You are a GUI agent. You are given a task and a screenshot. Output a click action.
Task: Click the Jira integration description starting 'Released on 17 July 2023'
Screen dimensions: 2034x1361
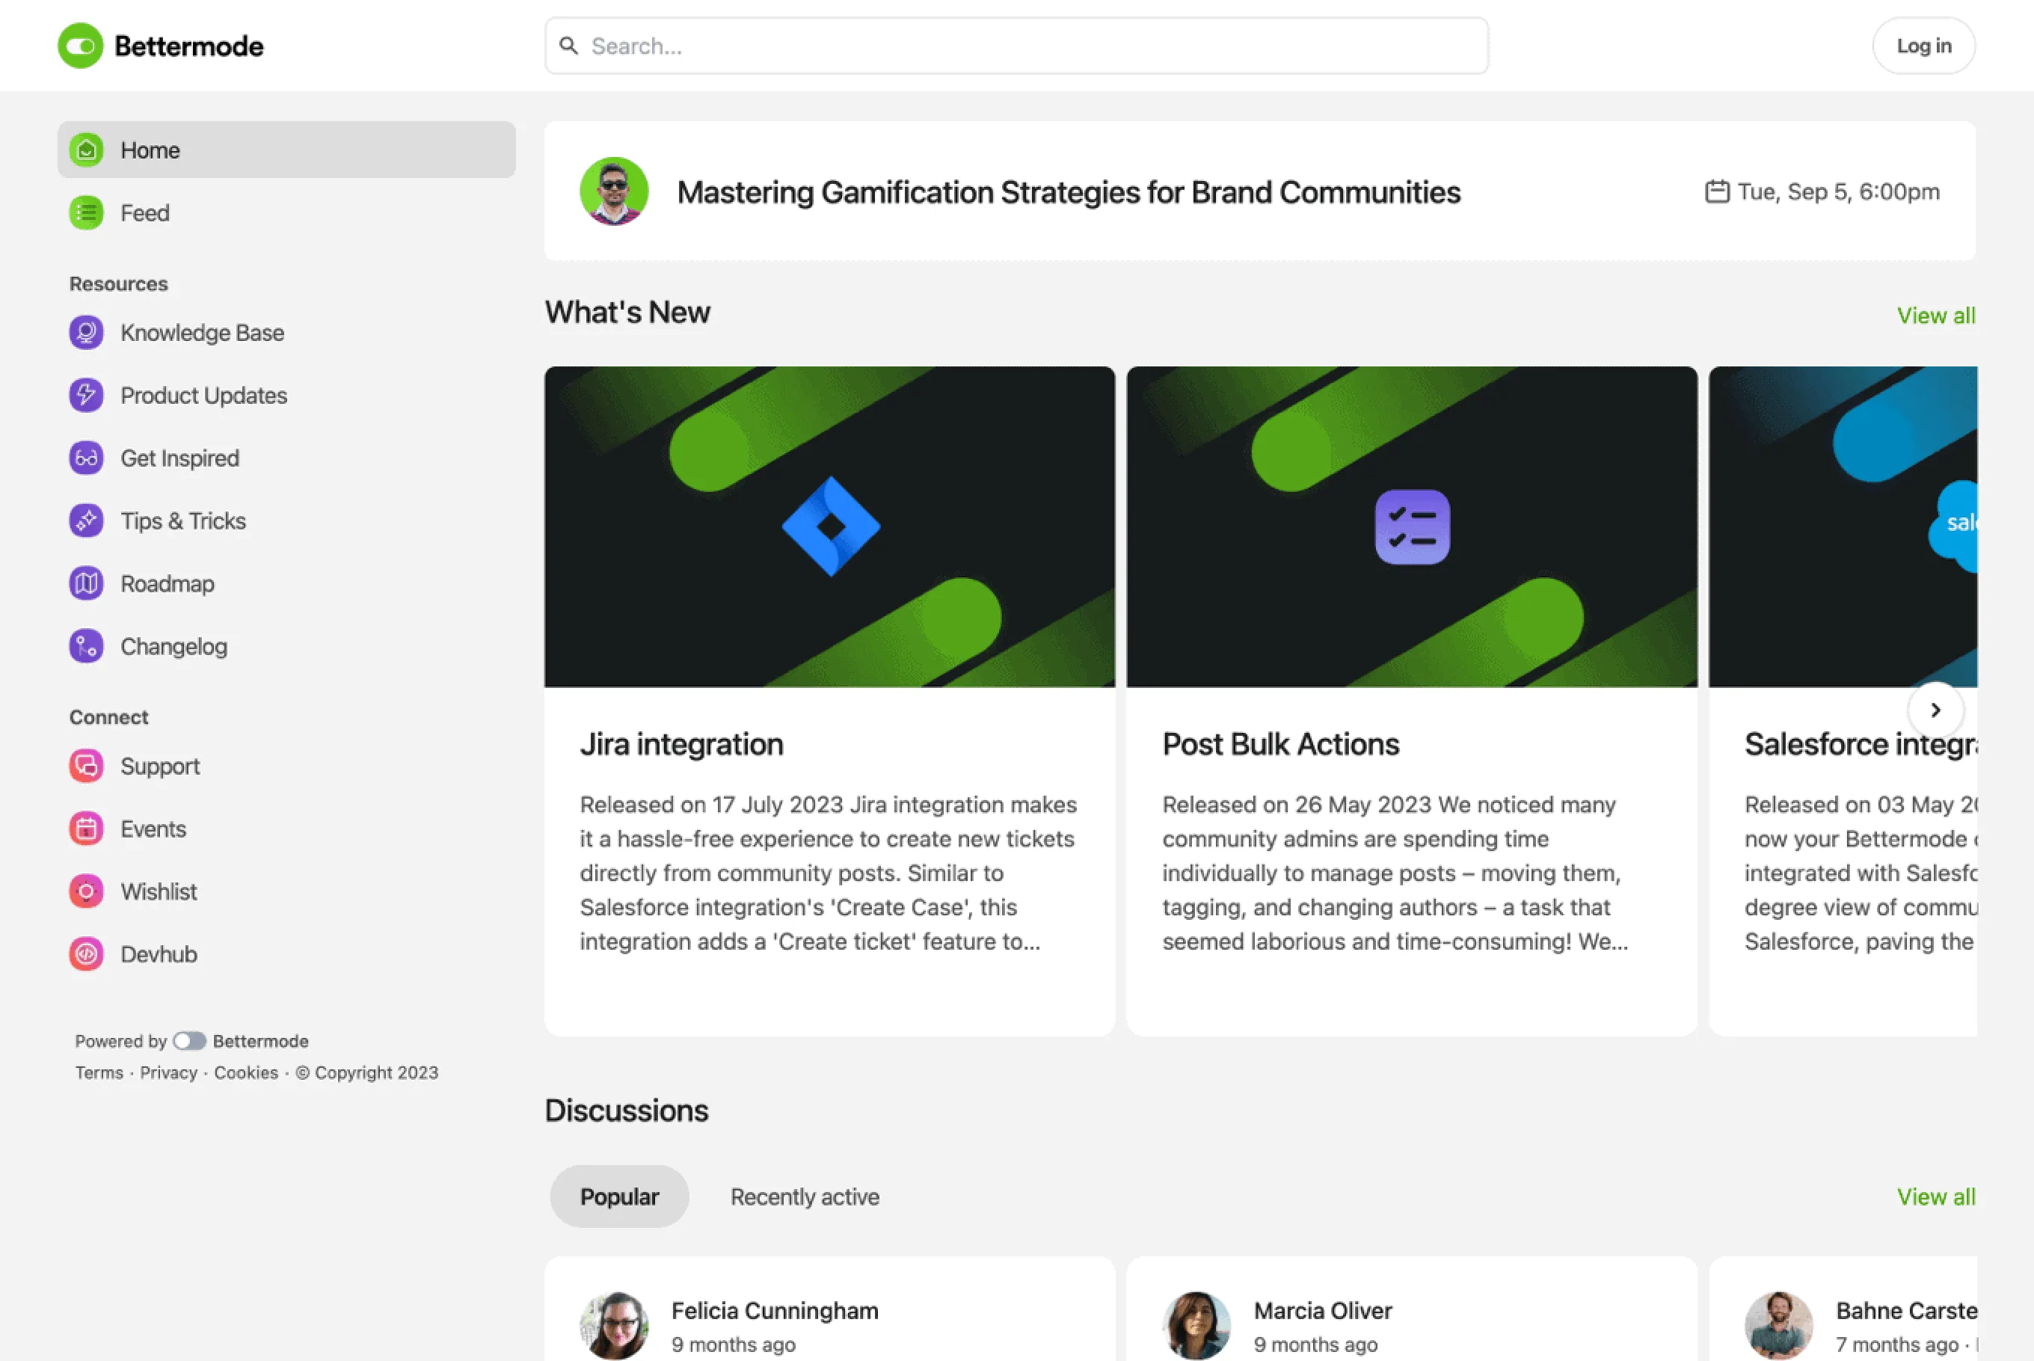click(829, 873)
